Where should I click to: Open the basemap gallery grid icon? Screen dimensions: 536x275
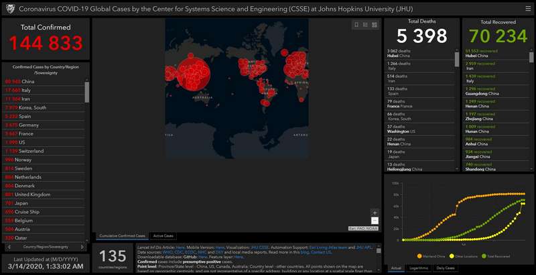tap(374, 25)
